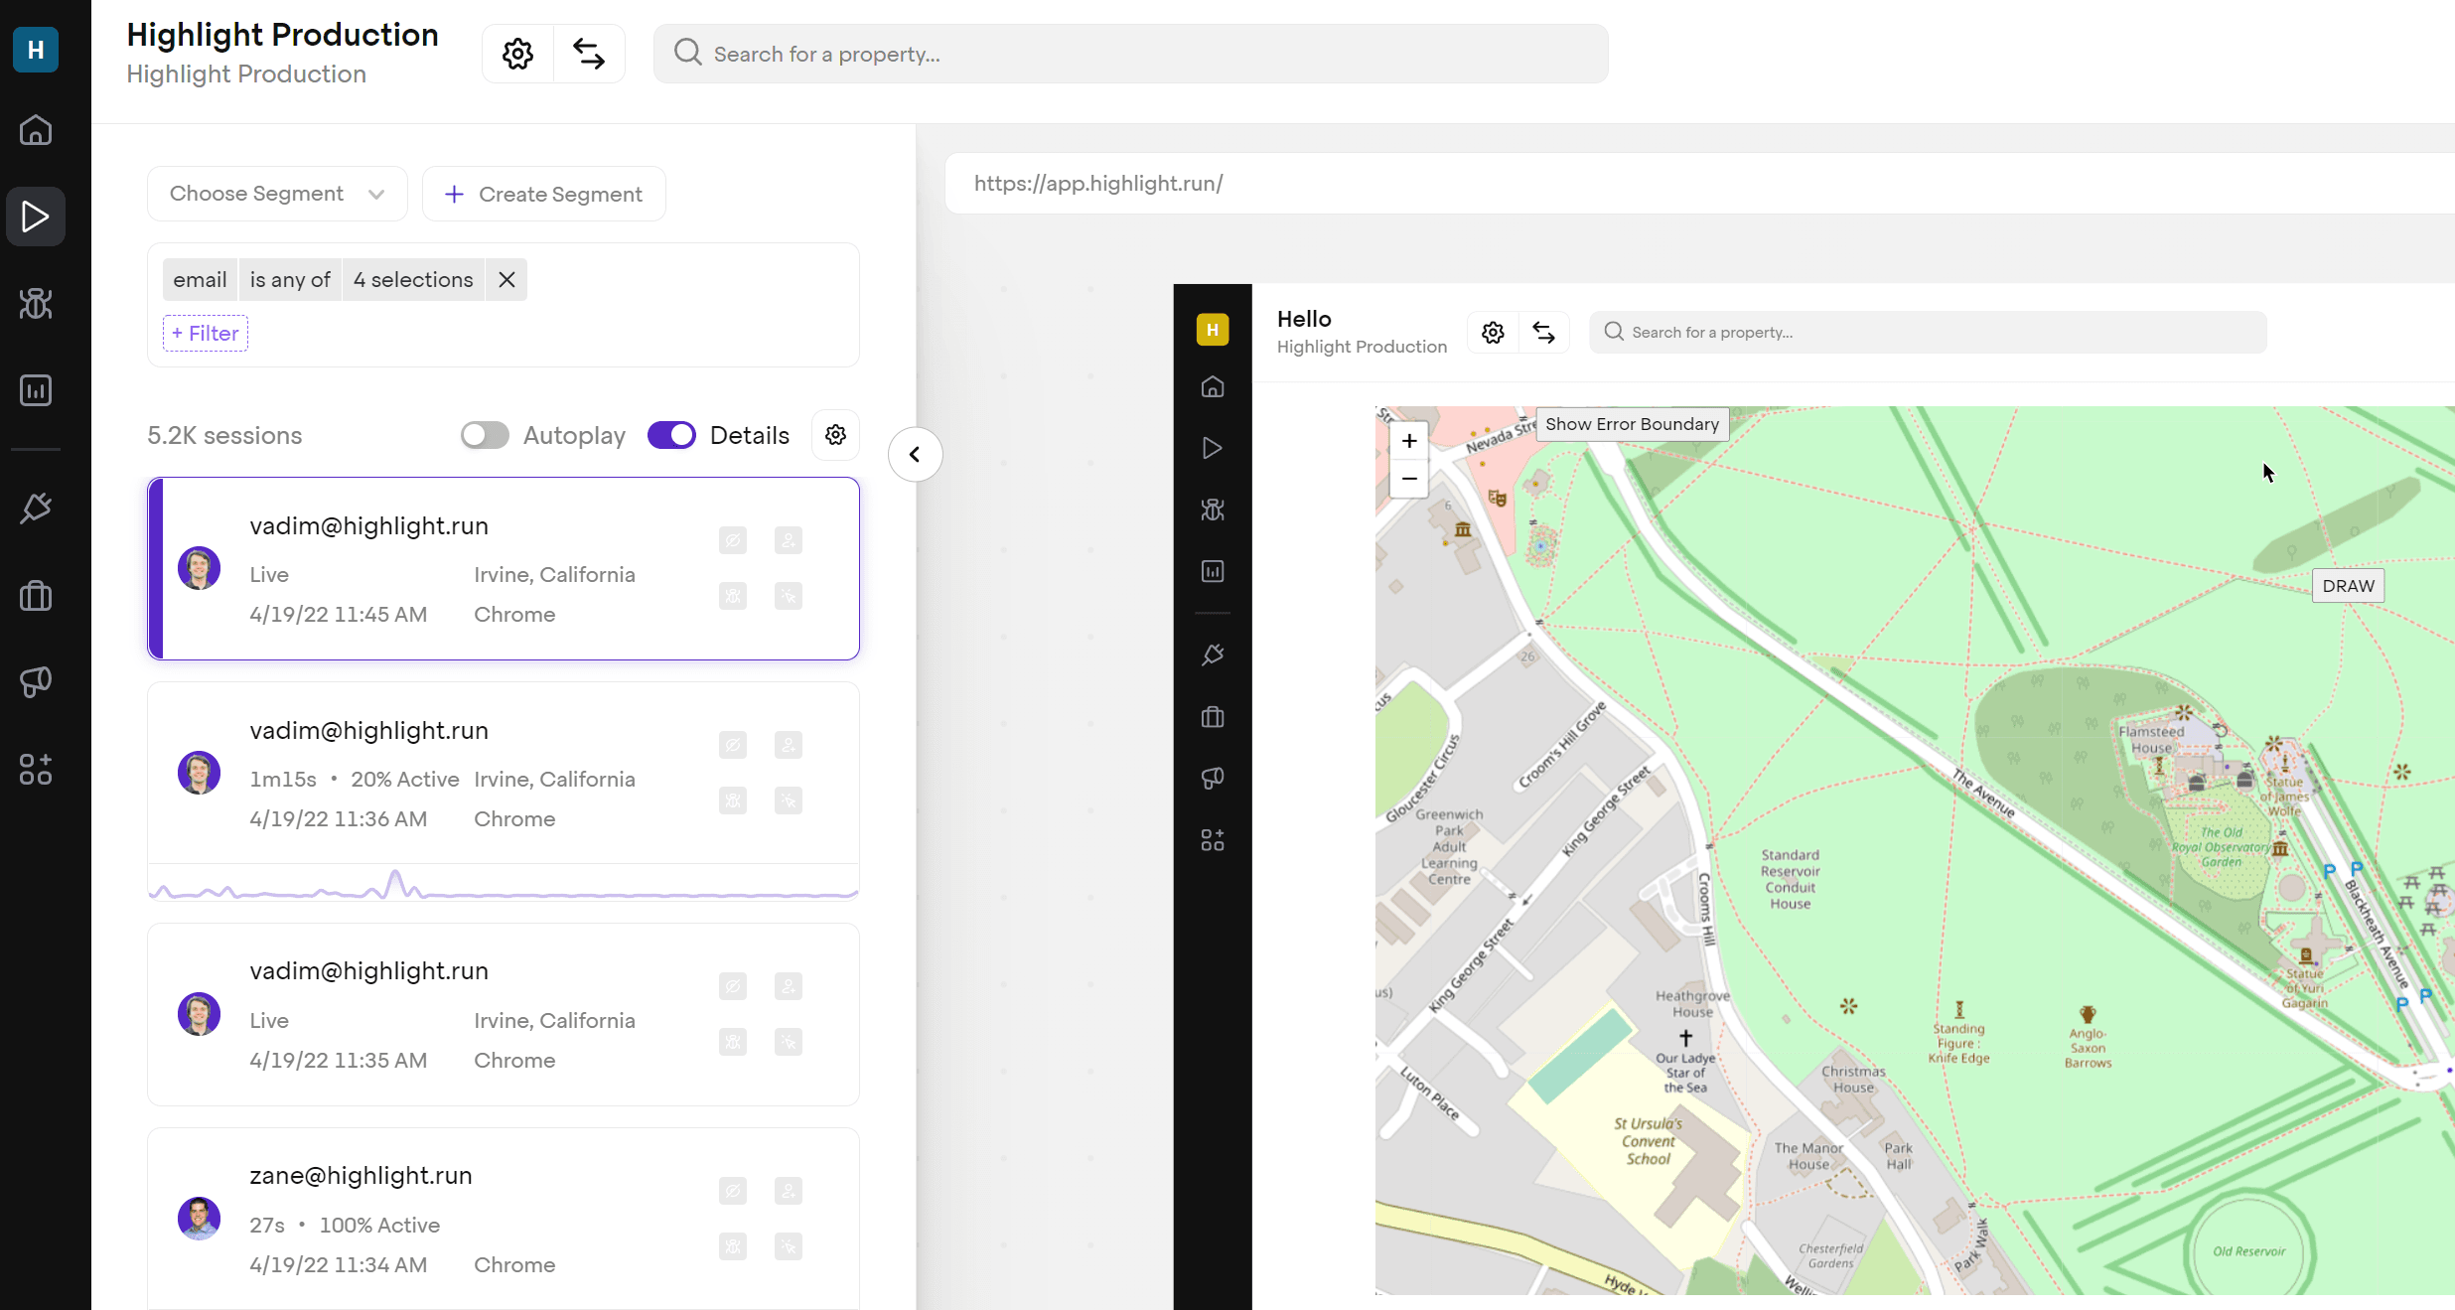
Task: Click the Search for a property field
Action: click(x=1130, y=54)
